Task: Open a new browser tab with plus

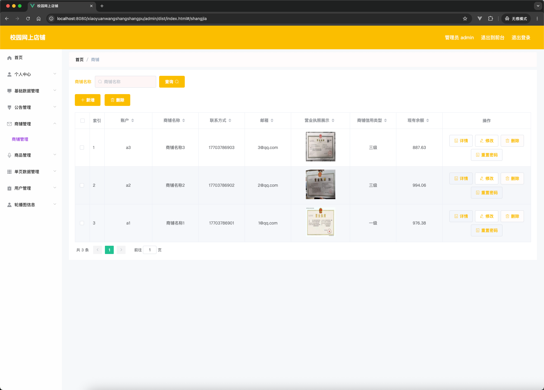Action: [102, 6]
